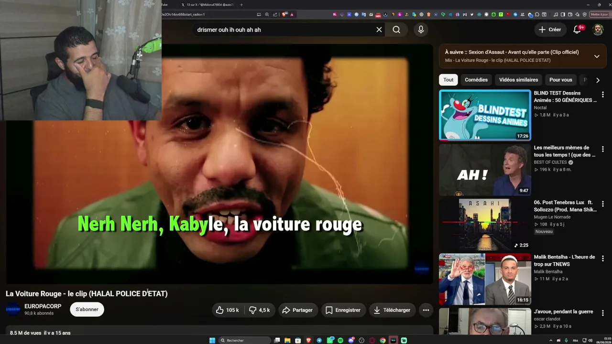Share the video with Partager
The height and width of the screenshot is (344, 612).
[297, 310]
